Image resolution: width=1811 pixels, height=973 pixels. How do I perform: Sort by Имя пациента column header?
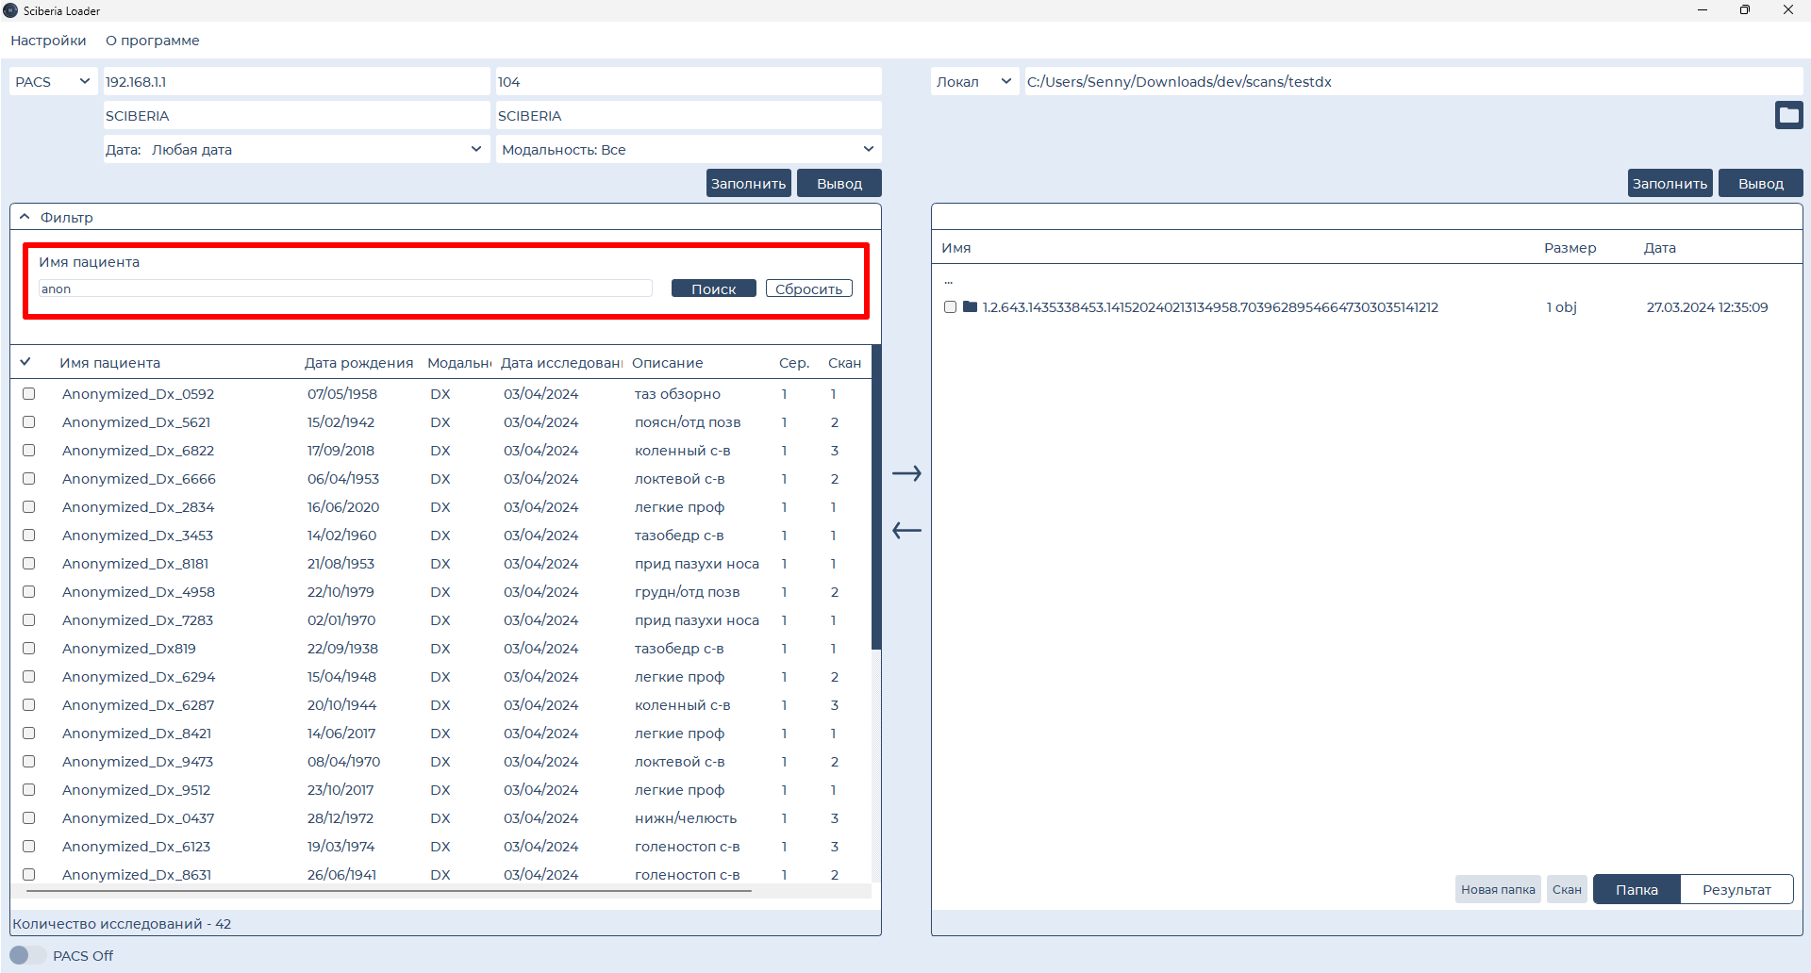tap(109, 363)
